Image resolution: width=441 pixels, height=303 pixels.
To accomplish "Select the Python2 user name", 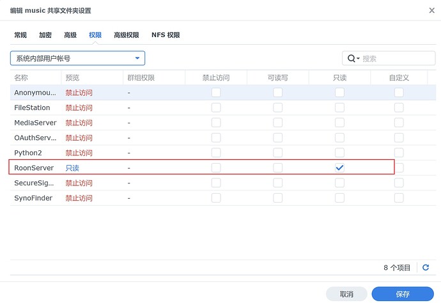I will pos(28,153).
